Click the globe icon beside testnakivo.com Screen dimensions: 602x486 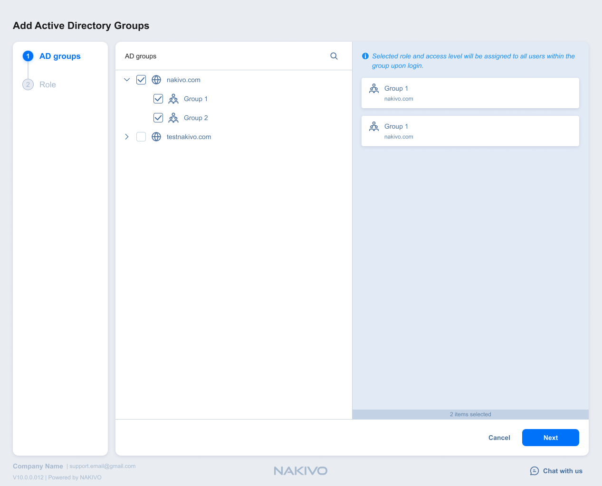click(x=156, y=136)
